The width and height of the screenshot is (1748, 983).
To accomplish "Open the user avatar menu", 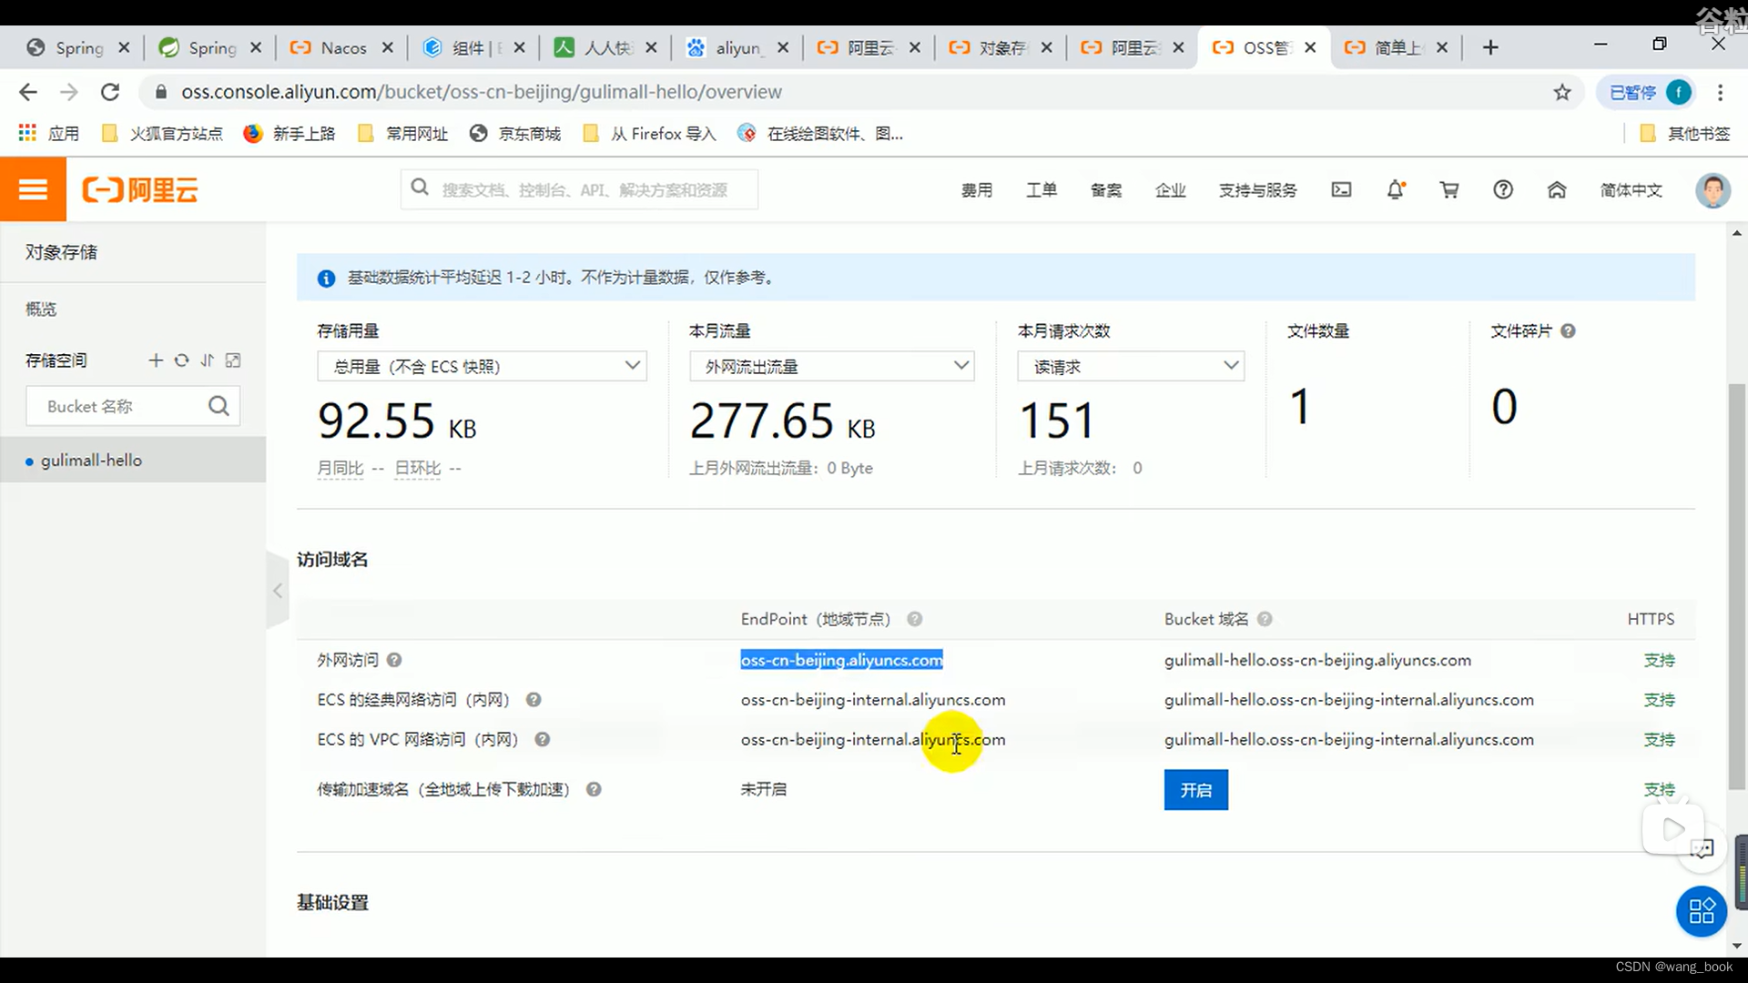I will [1712, 190].
